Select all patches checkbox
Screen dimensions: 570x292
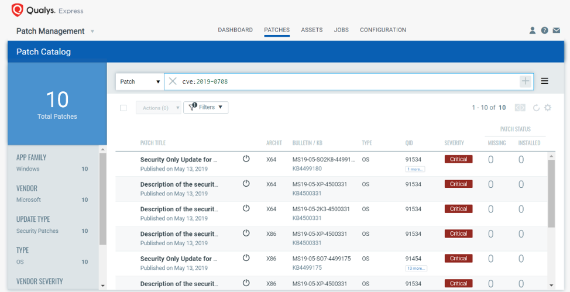point(123,108)
